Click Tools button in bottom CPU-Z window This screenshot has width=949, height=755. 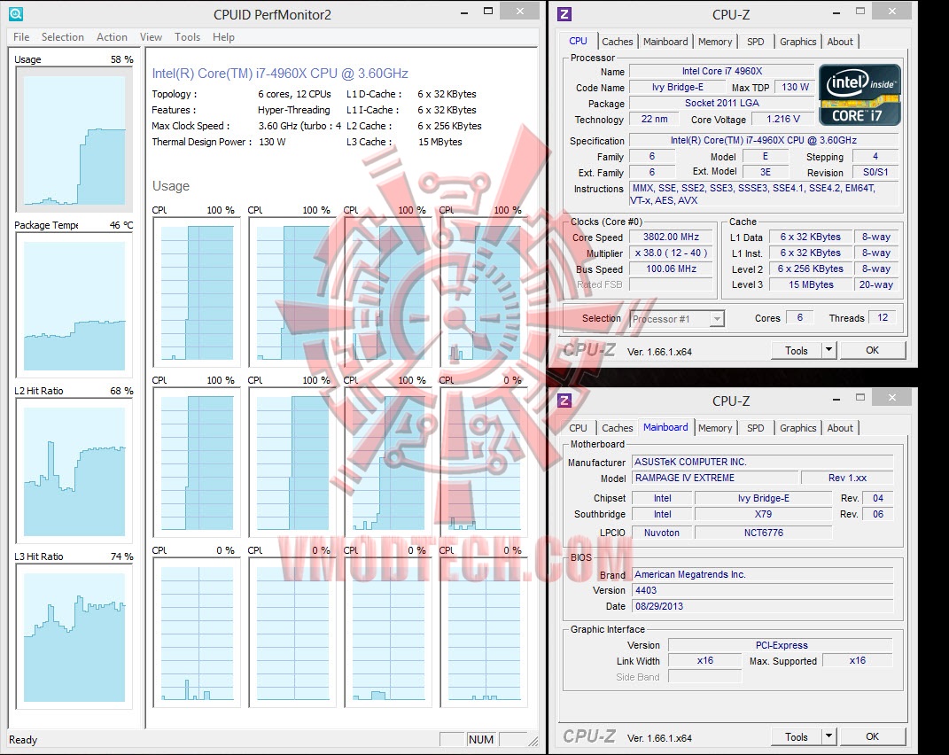(796, 736)
